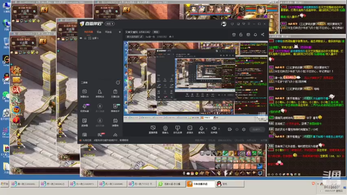Expand speaker options arrow
The height and width of the screenshot is (195, 347).
(x=219, y=129)
